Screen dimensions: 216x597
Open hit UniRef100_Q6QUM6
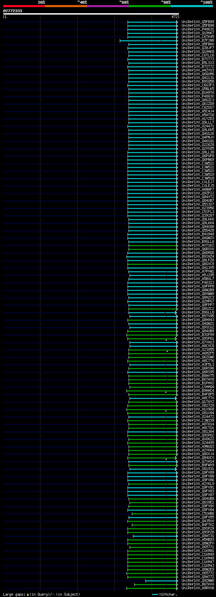tap(198, 74)
